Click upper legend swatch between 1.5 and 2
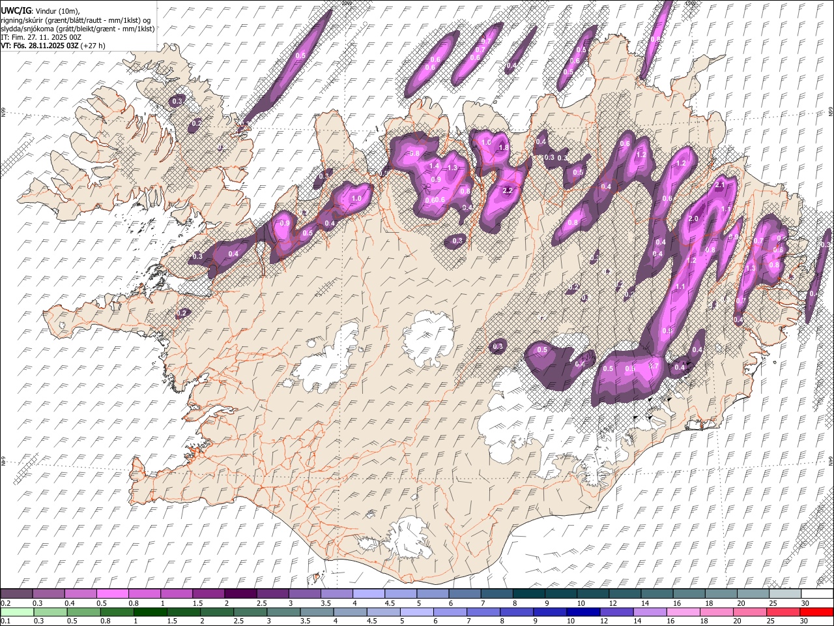This screenshot has width=834, height=626. pyautogui.click(x=208, y=593)
